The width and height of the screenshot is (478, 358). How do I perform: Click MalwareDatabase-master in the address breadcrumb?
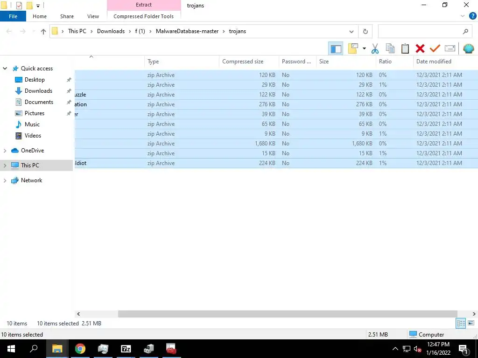pyautogui.click(x=187, y=31)
